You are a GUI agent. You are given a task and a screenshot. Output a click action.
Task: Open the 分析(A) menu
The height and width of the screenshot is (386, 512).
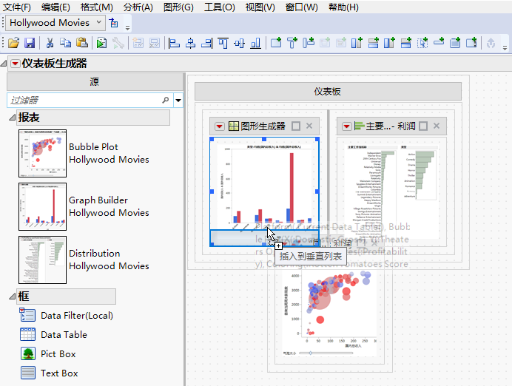pos(138,7)
